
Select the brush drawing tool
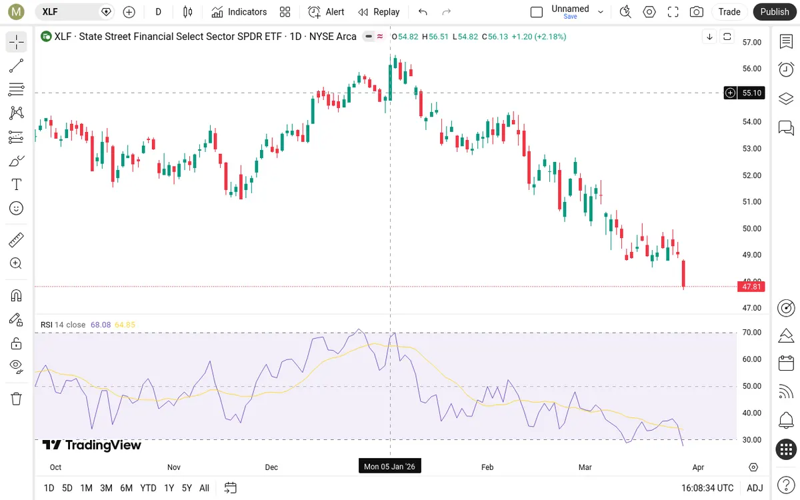click(x=17, y=161)
